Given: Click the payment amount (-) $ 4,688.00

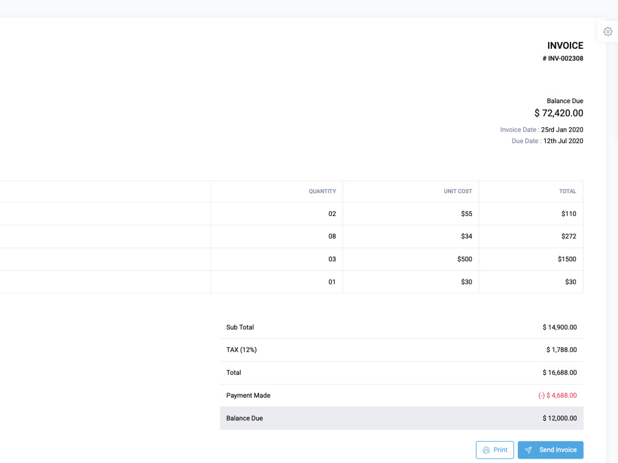Looking at the screenshot, I should tap(557, 396).
